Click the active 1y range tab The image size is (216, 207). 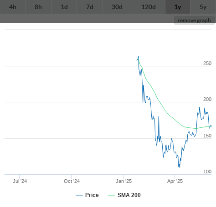178,7
